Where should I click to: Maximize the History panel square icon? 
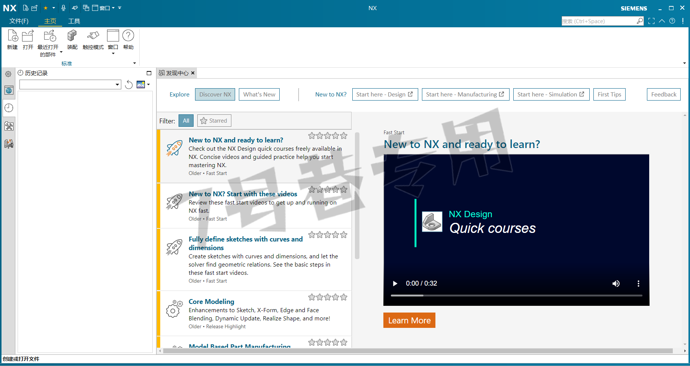click(x=149, y=73)
